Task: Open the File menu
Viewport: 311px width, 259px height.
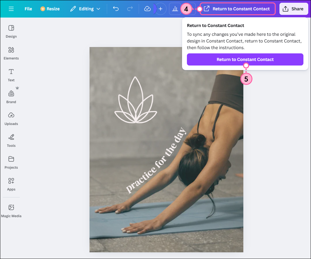Action: click(28, 9)
